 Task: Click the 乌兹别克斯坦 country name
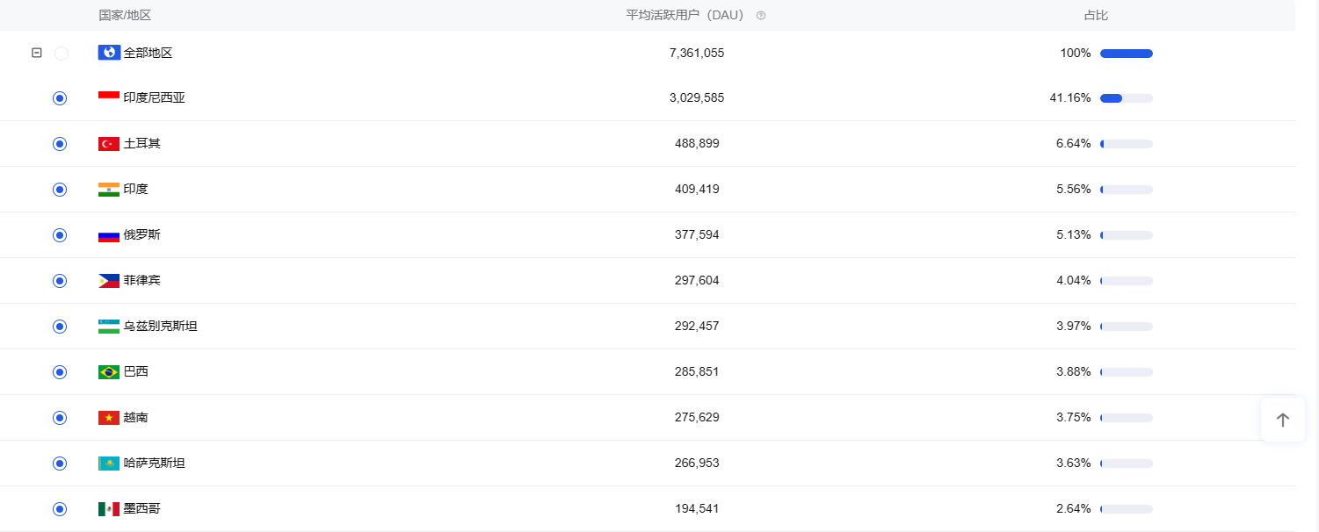point(160,326)
